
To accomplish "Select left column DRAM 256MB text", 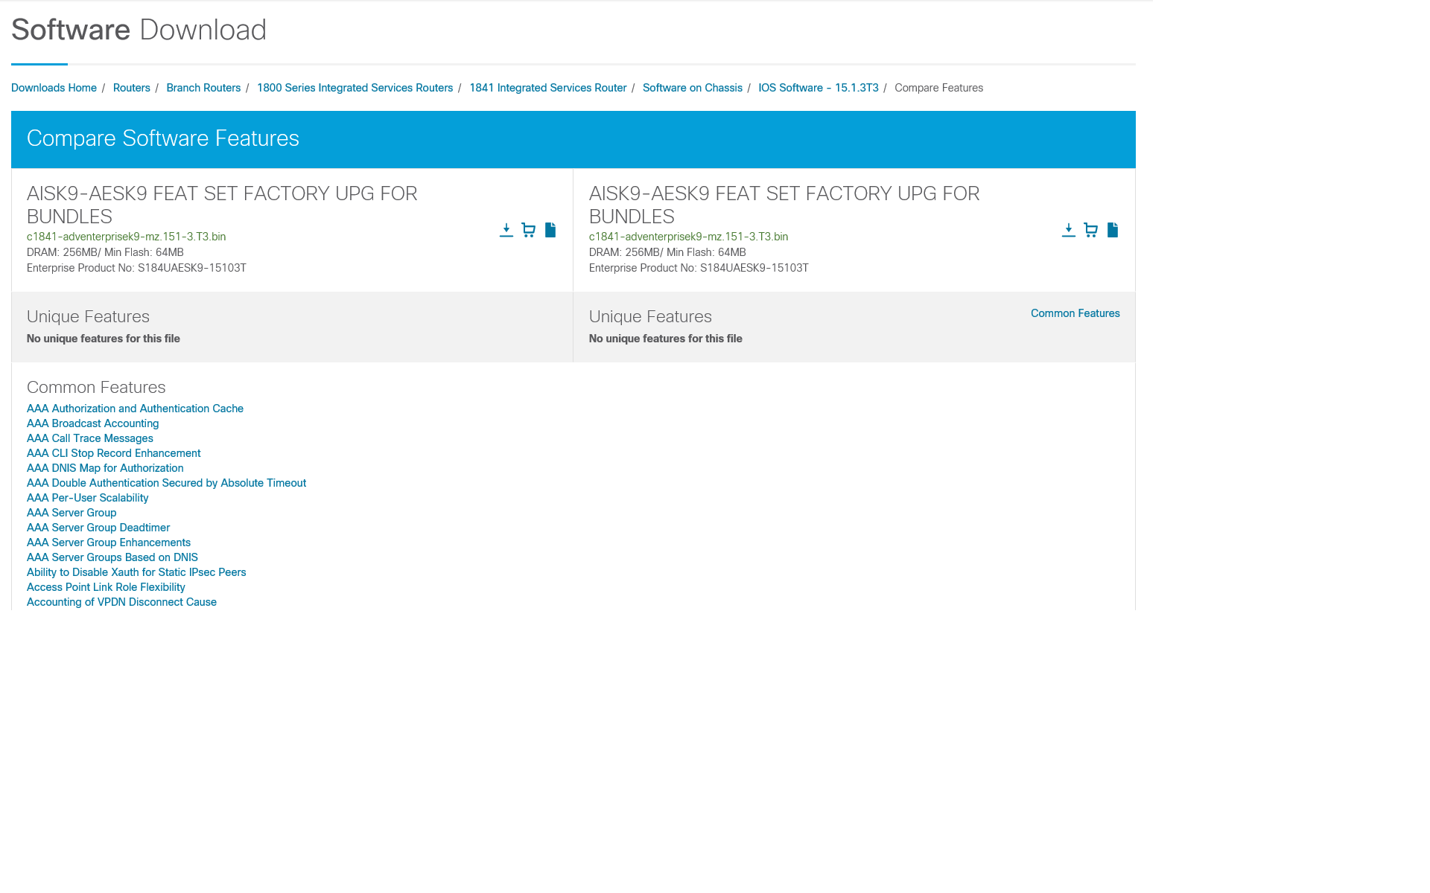I will coord(105,252).
